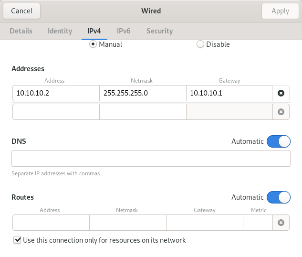Screen dimensions: 302x257
Task: Switch to the Details tab
Action: [21, 31]
